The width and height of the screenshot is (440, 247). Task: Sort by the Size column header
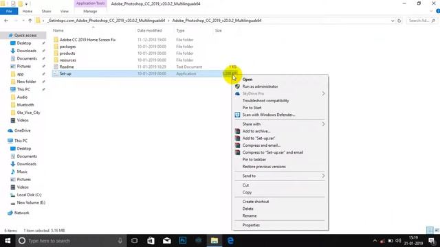click(x=219, y=30)
